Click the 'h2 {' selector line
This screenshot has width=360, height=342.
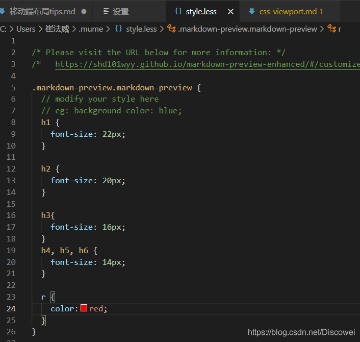click(x=50, y=169)
